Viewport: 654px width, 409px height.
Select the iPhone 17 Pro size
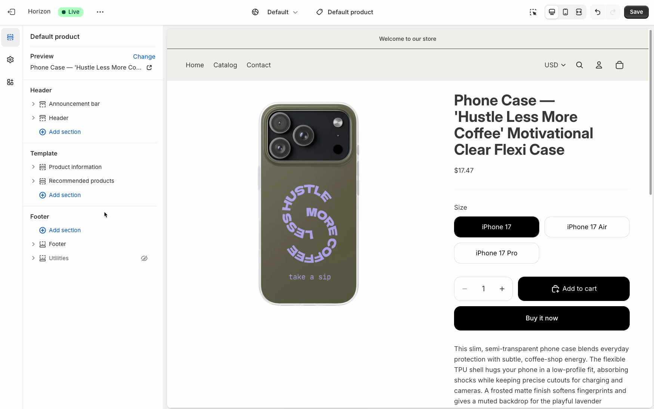point(496,253)
